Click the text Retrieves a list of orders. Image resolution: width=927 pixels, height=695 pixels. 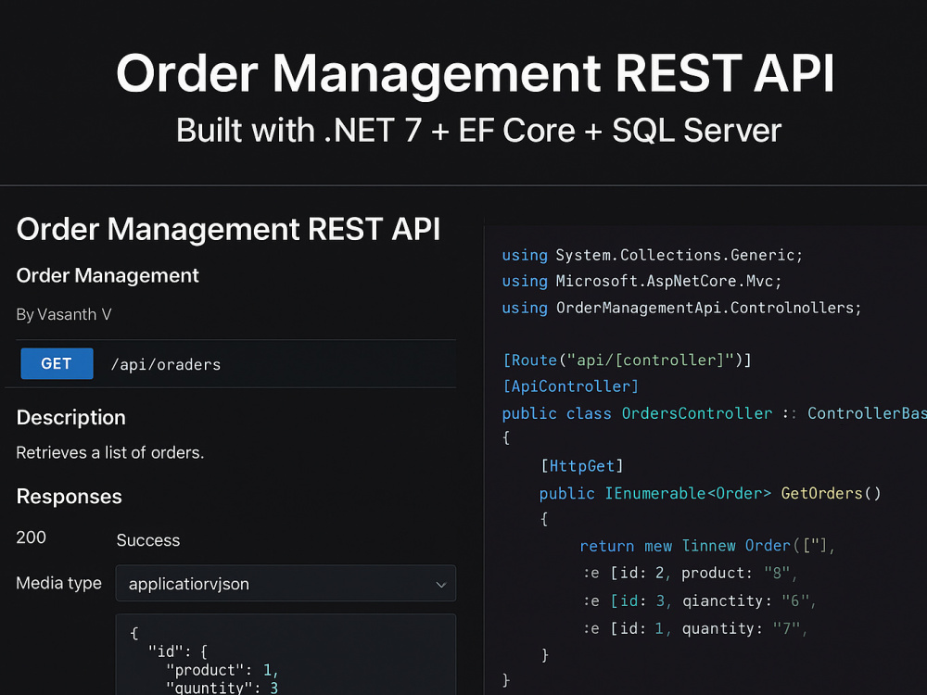click(110, 453)
